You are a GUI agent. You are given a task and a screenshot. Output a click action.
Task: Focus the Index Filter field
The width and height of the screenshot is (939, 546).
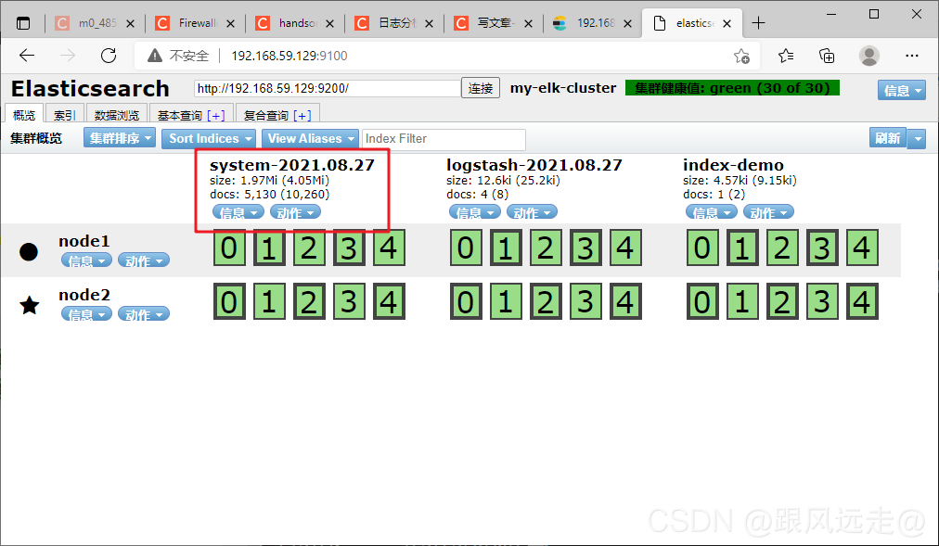click(x=444, y=139)
